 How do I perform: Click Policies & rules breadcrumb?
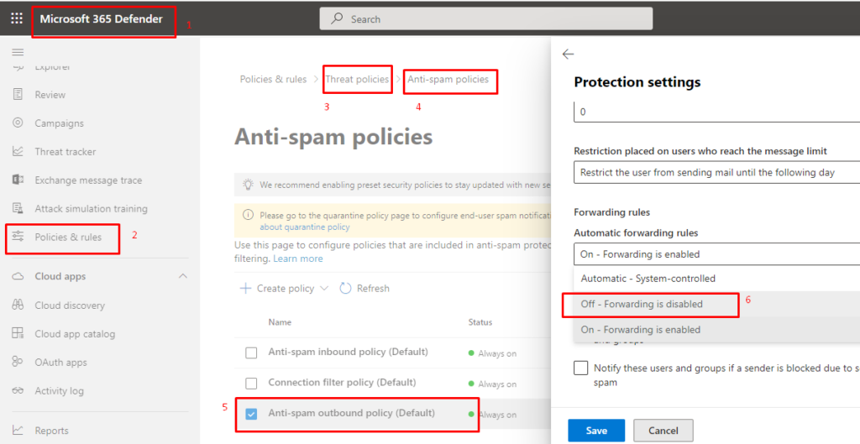[x=273, y=79]
